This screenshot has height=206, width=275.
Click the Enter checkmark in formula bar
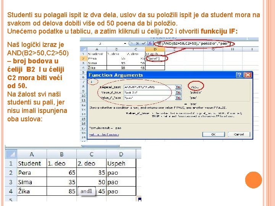(144, 43)
